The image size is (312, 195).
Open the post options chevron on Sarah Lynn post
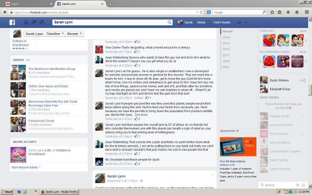[213, 175]
